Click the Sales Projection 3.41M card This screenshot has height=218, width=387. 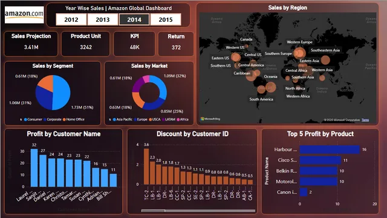31,44
